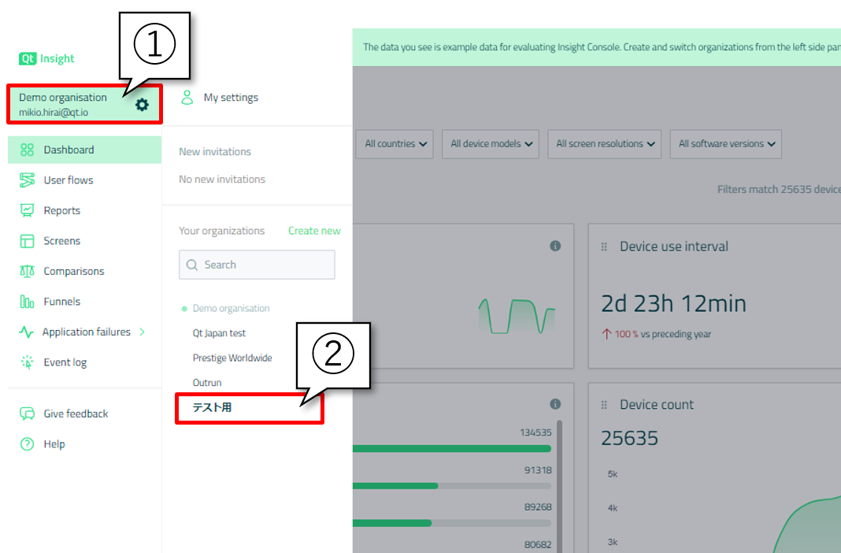Open My settings
The height and width of the screenshot is (553, 841).
point(230,98)
